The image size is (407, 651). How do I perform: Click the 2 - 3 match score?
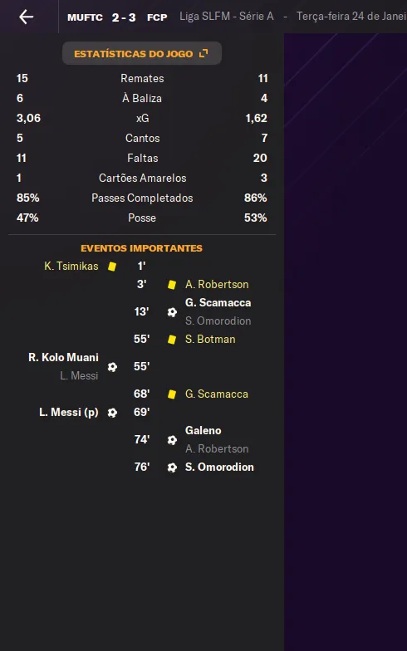pos(124,17)
